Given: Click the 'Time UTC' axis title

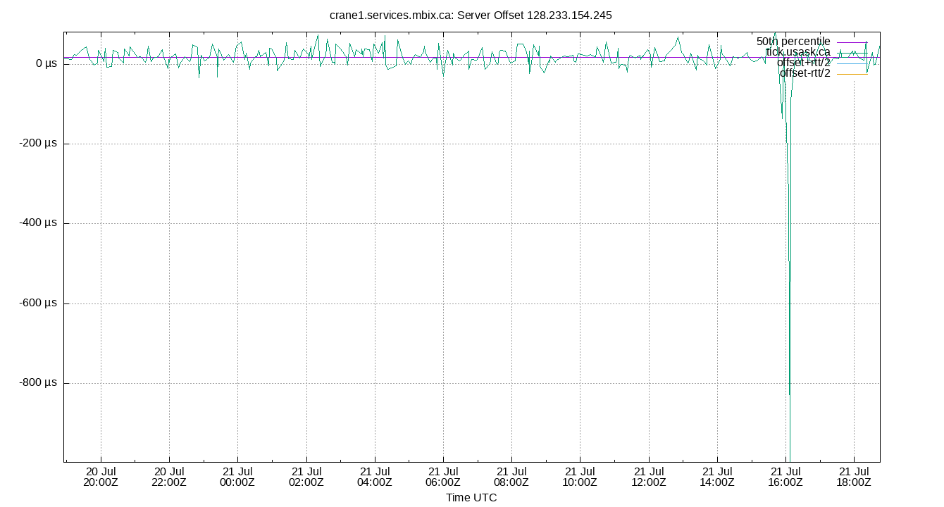Looking at the screenshot, I should [471, 498].
